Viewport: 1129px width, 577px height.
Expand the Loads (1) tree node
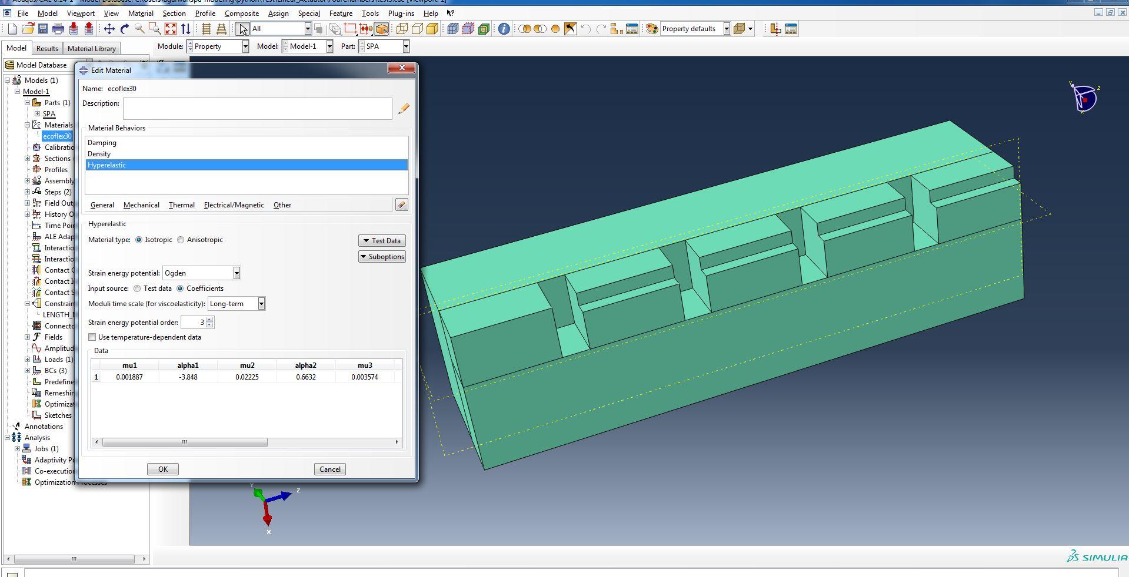pos(27,360)
